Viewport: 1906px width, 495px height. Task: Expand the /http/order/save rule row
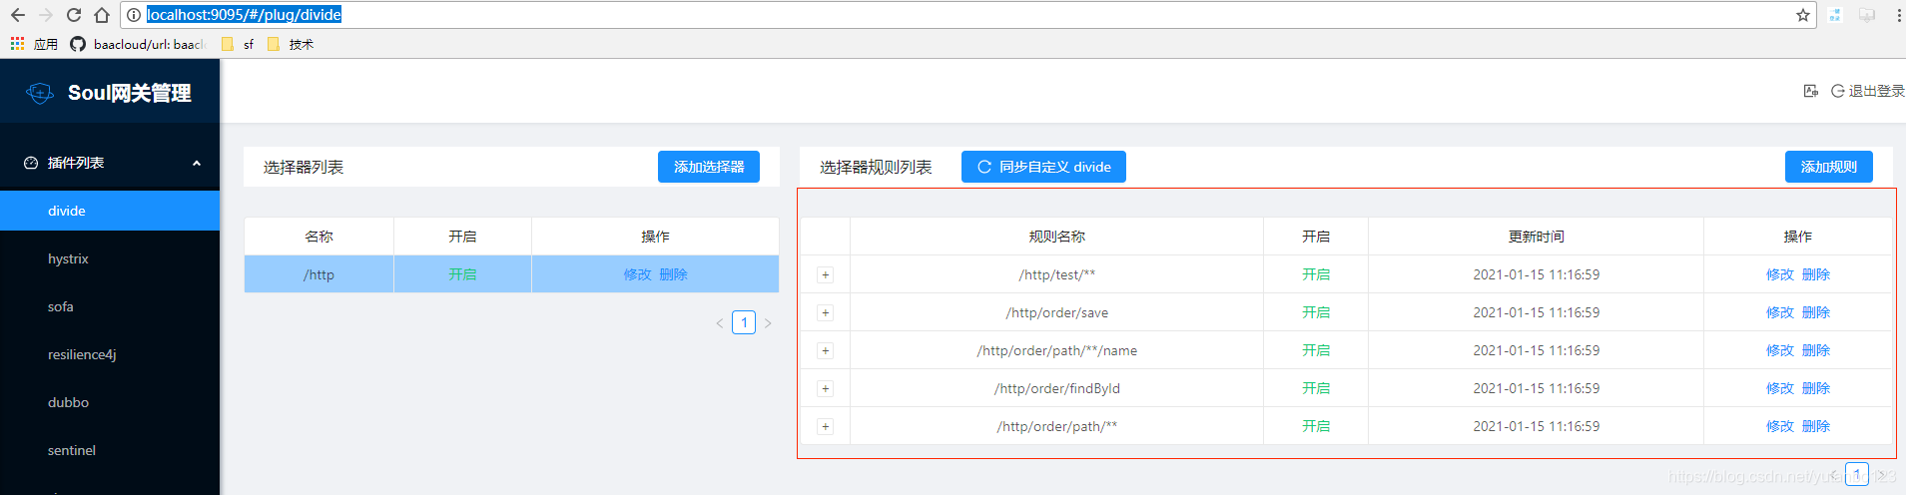(x=826, y=312)
